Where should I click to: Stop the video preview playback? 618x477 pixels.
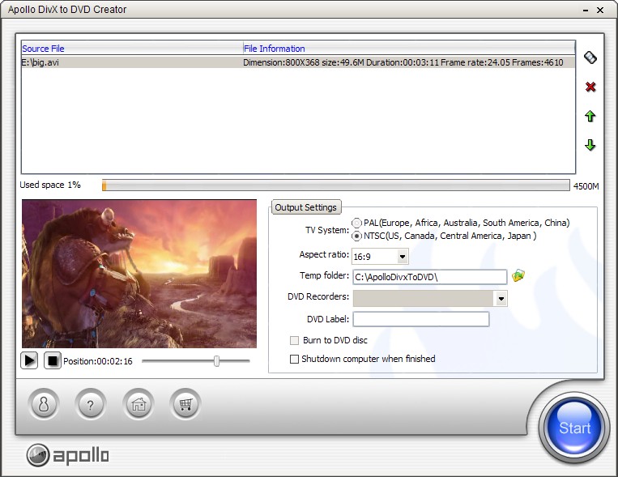[53, 360]
